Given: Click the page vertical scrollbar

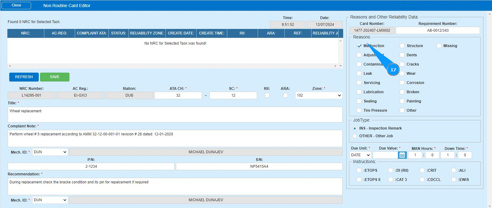Looking at the screenshot, I should 490,108.
